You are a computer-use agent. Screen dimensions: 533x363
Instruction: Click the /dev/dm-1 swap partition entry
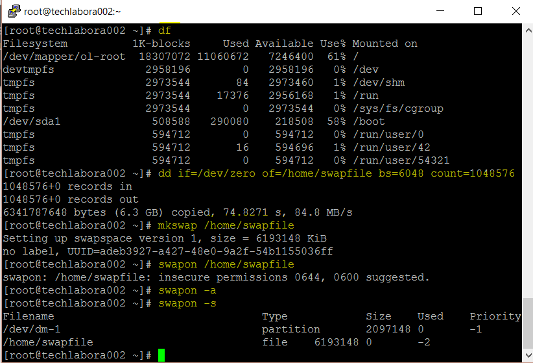[32, 329]
